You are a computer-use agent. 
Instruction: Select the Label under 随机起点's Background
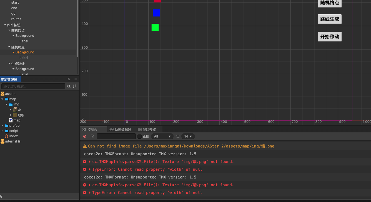click(x=24, y=41)
